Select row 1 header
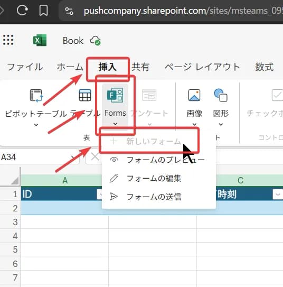Image resolution: width=283 pixels, height=287 pixels. pyautogui.click(x=11, y=194)
